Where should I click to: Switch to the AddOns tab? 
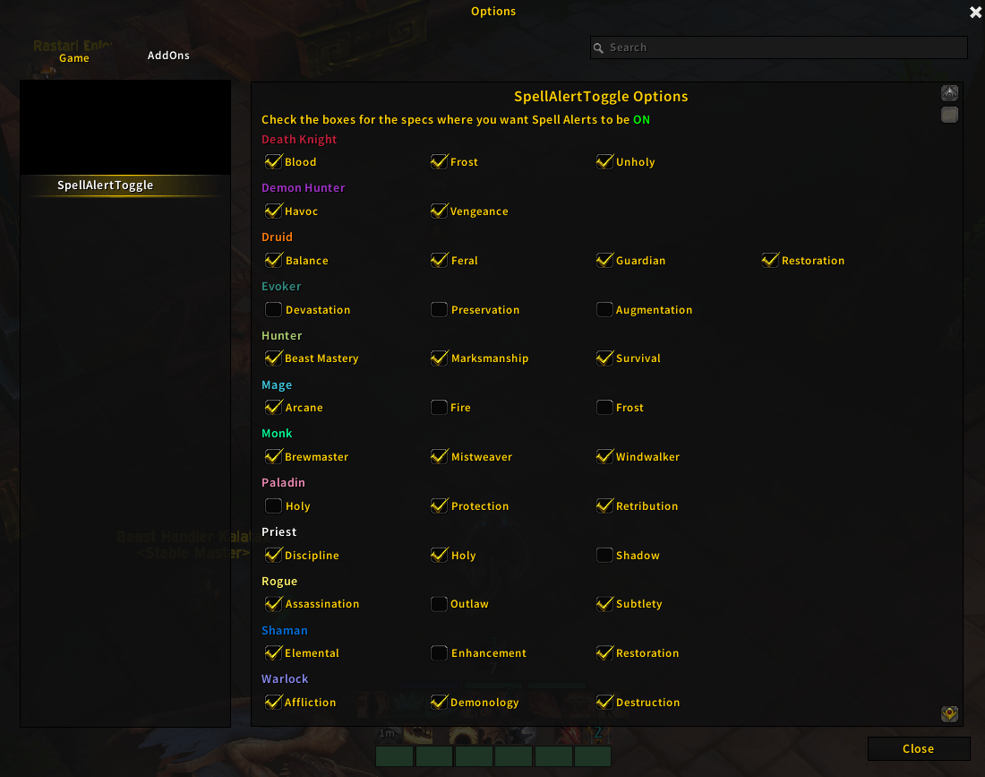(x=168, y=56)
